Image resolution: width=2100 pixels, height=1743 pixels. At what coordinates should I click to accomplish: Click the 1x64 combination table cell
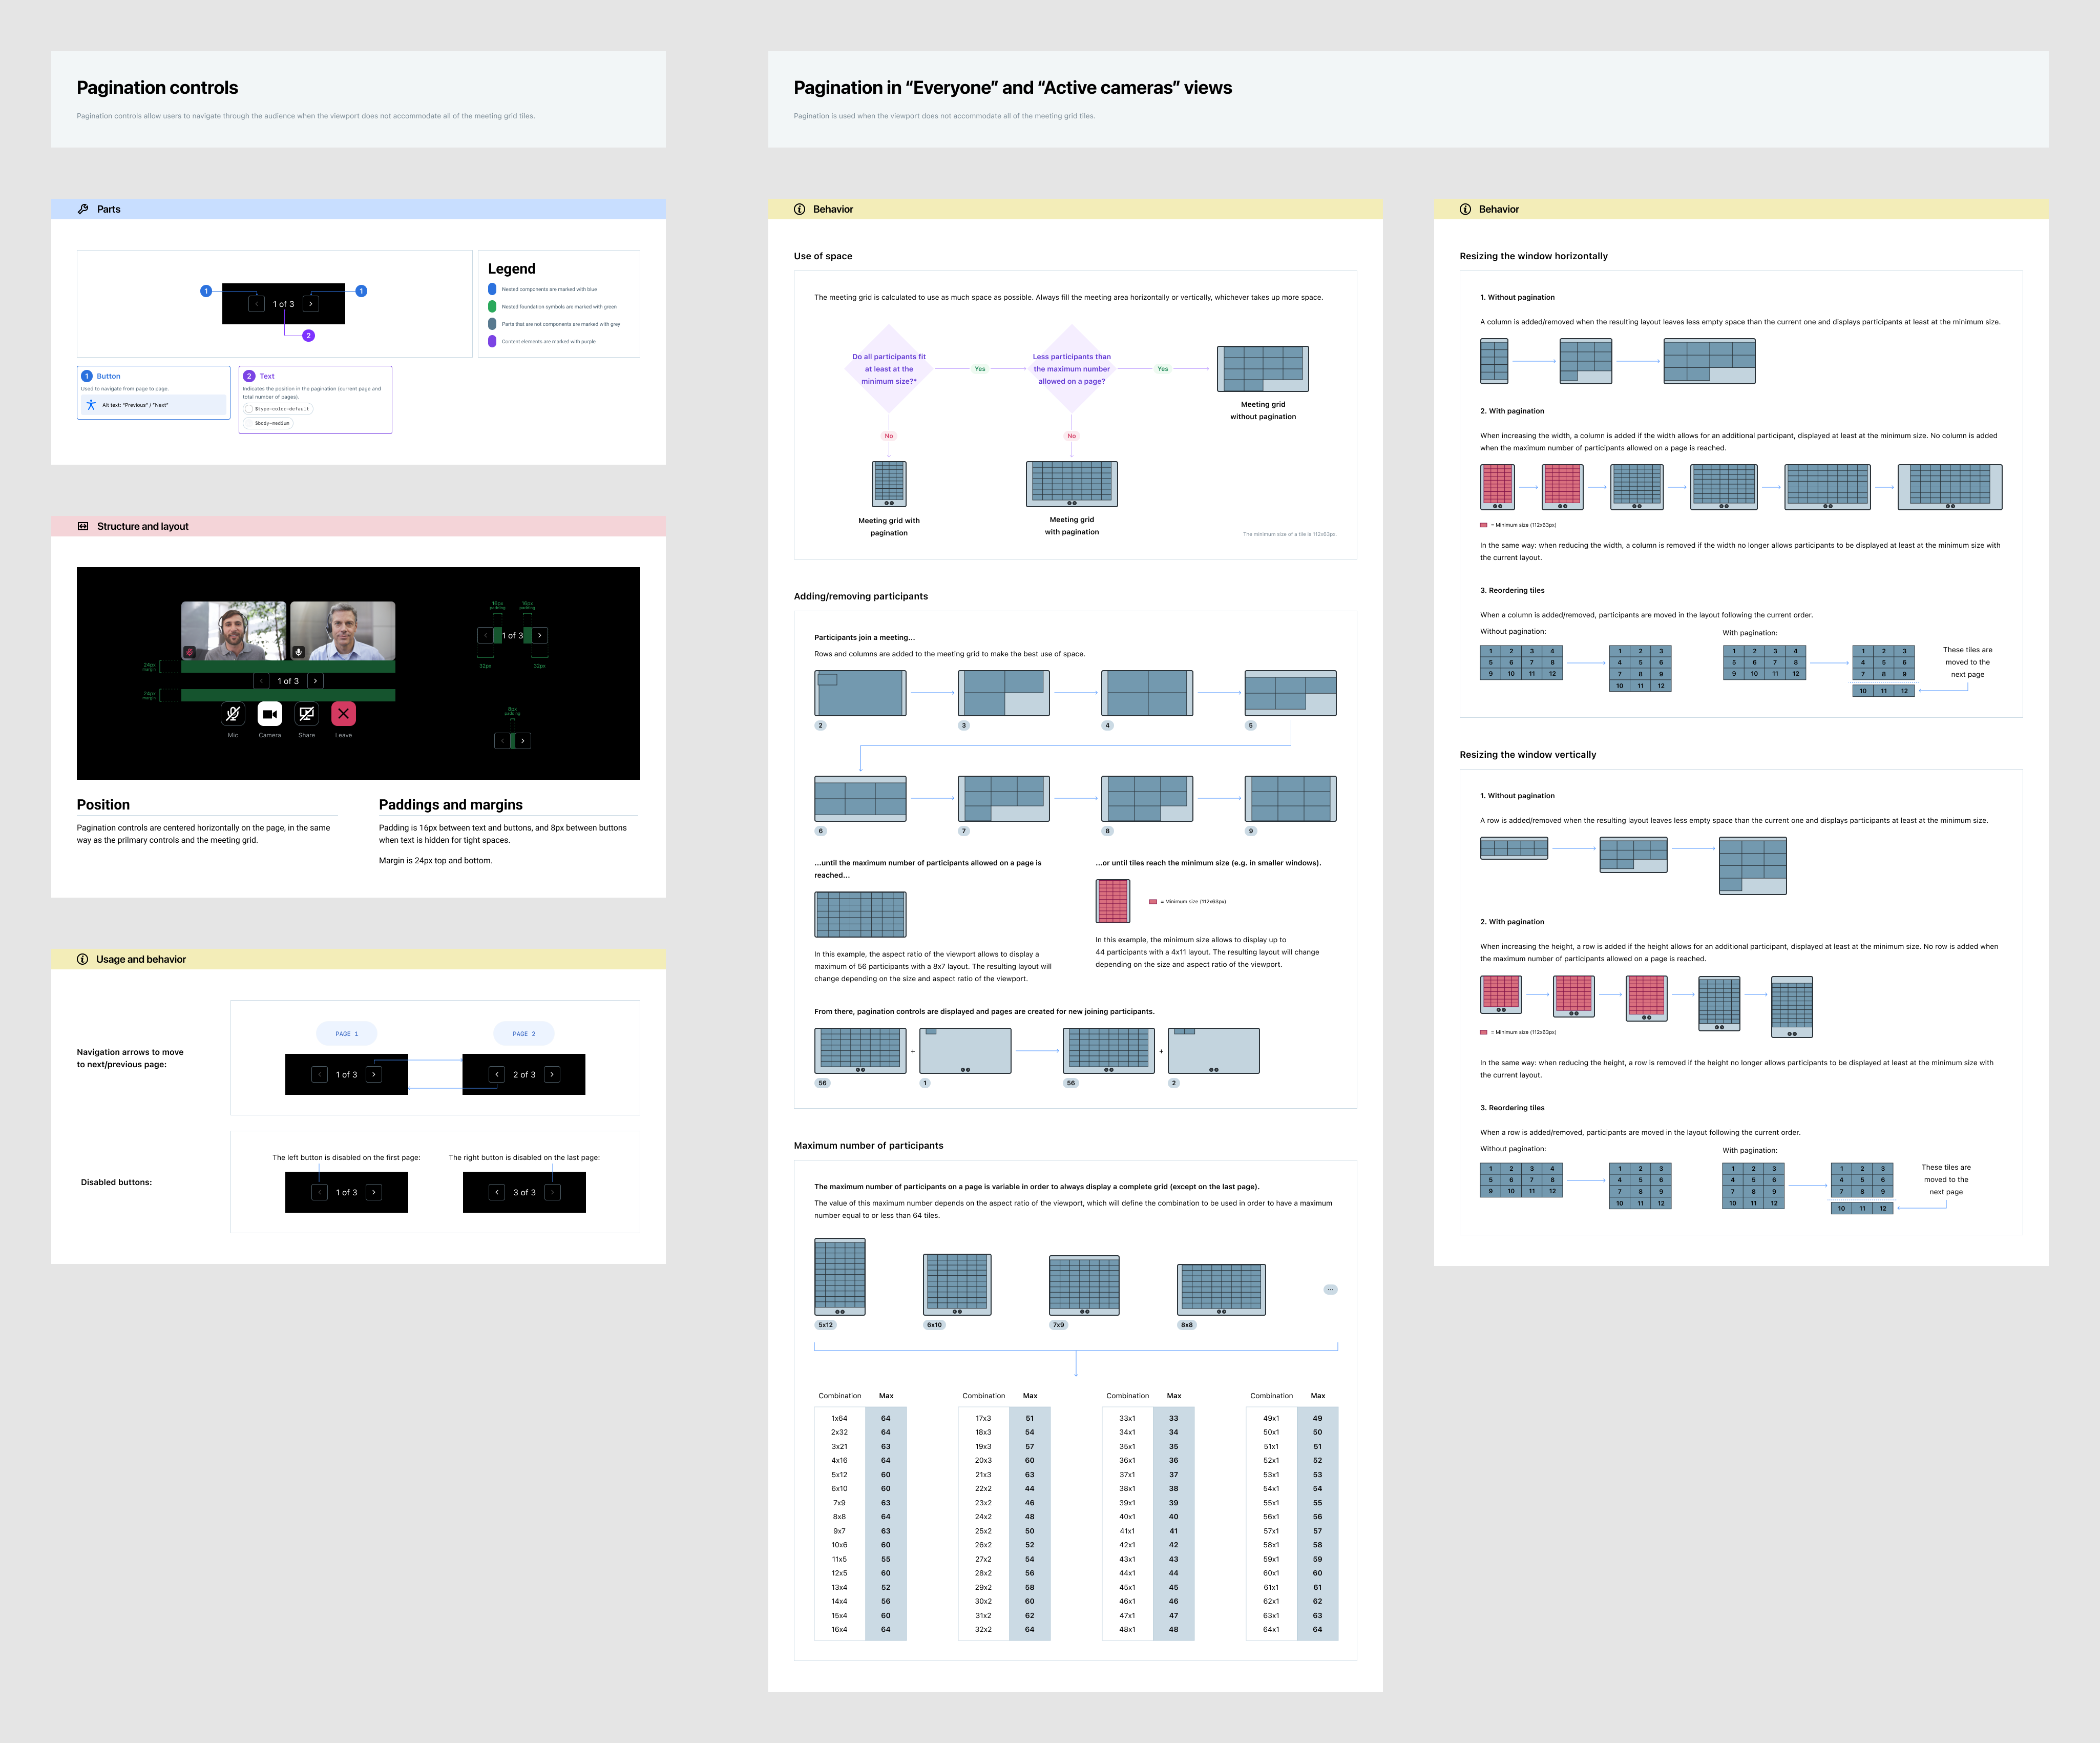840,1418
